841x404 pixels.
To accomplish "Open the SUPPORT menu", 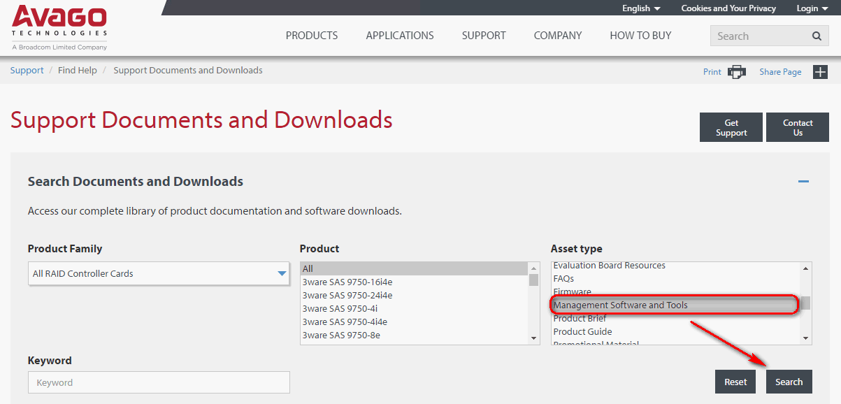I will [484, 36].
